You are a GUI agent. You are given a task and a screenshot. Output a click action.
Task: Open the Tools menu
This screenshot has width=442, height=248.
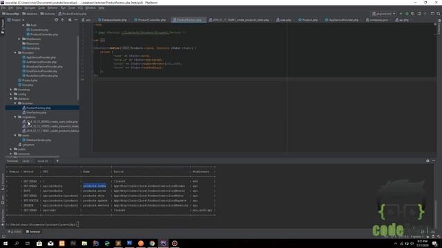(x=72, y=8)
